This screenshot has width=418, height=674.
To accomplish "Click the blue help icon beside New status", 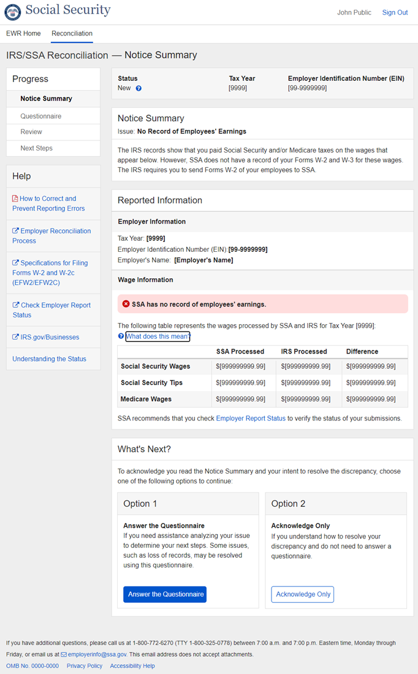I will [x=139, y=88].
